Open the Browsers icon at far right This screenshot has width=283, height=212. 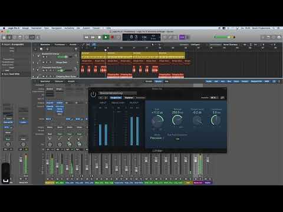[279, 37]
